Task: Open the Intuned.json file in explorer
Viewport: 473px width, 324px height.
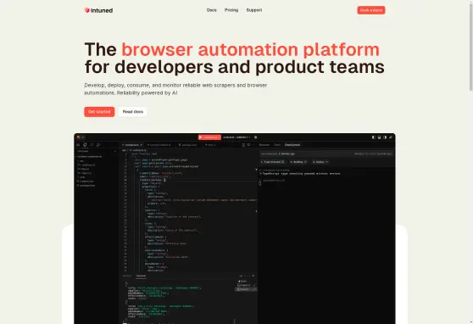Action: point(86,182)
